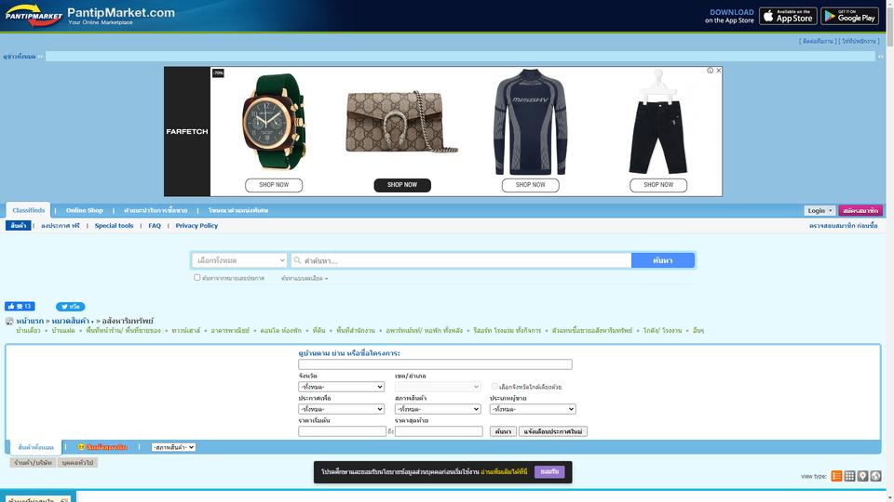Open the yellow read-more link in consent bar
894x502 pixels.
504,472
